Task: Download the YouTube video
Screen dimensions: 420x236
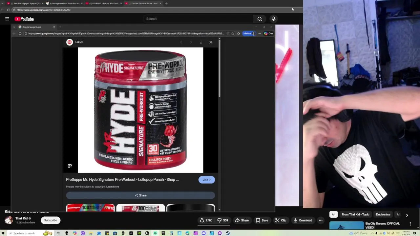Action: [303, 220]
